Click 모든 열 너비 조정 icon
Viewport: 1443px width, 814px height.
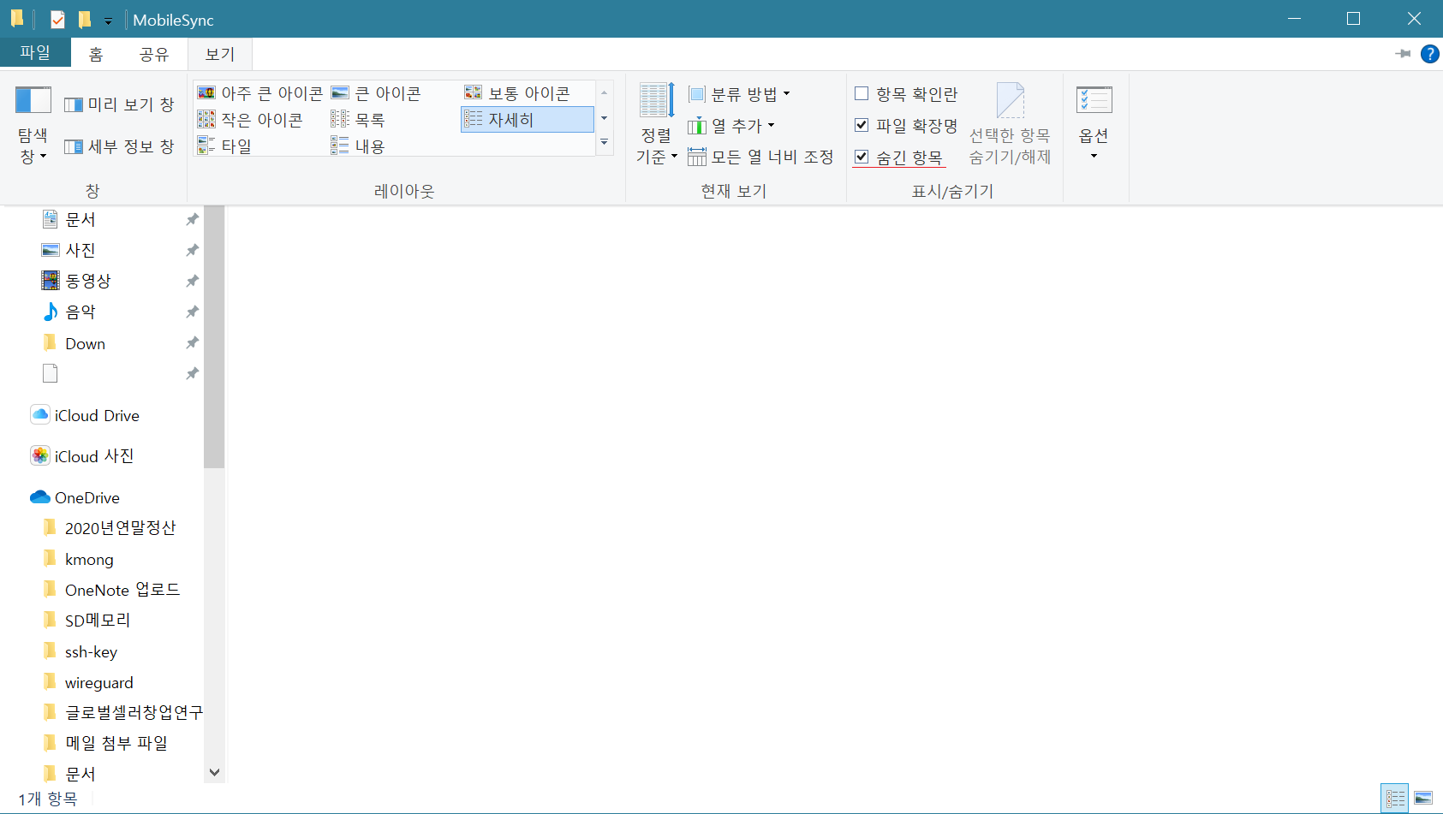[697, 157]
